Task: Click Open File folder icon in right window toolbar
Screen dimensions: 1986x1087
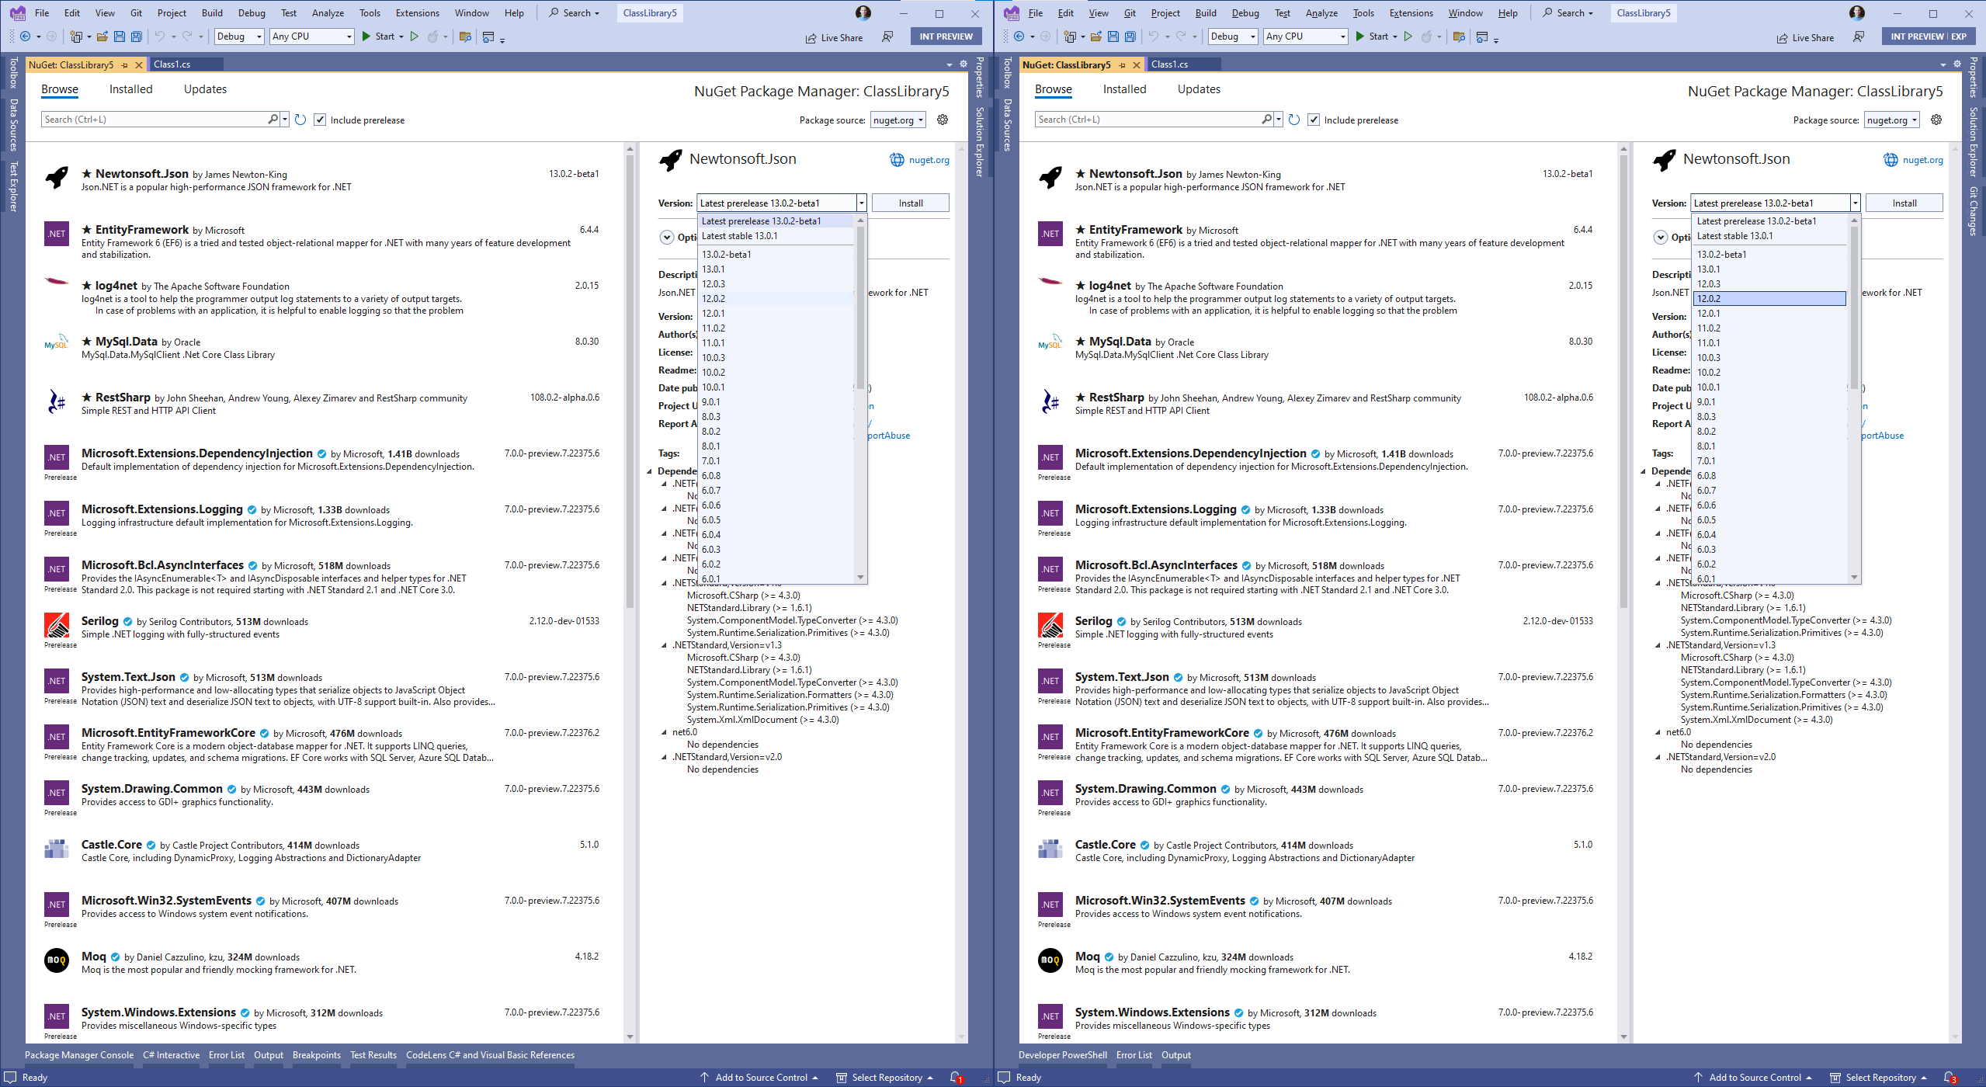Action: (1095, 36)
